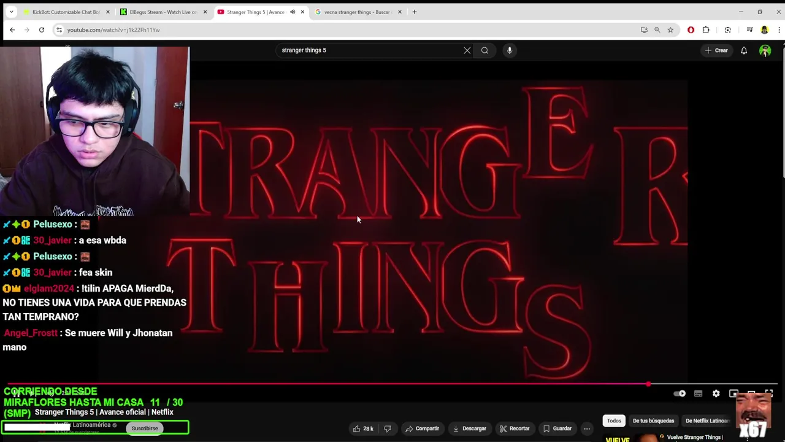This screenshot has width=785, height=442.
Task: Click the install app icon in address bar
Action: [644, 29]
